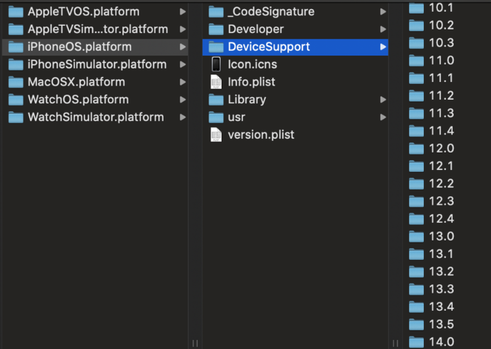Select the AppleTVOS.platform folder icon

pos(16,12)
